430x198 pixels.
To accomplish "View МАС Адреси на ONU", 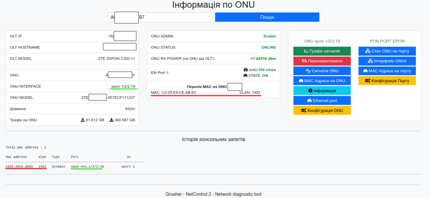I will point(322,81).
